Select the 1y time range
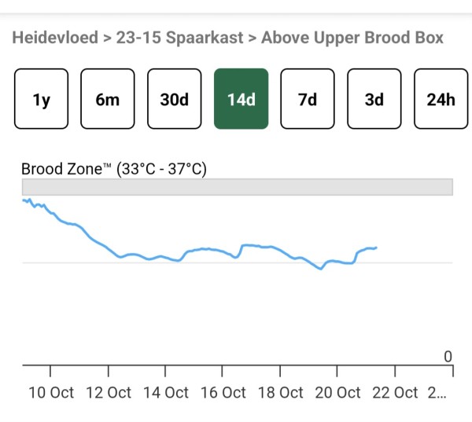472x422 pixels. tap(41, 99)
